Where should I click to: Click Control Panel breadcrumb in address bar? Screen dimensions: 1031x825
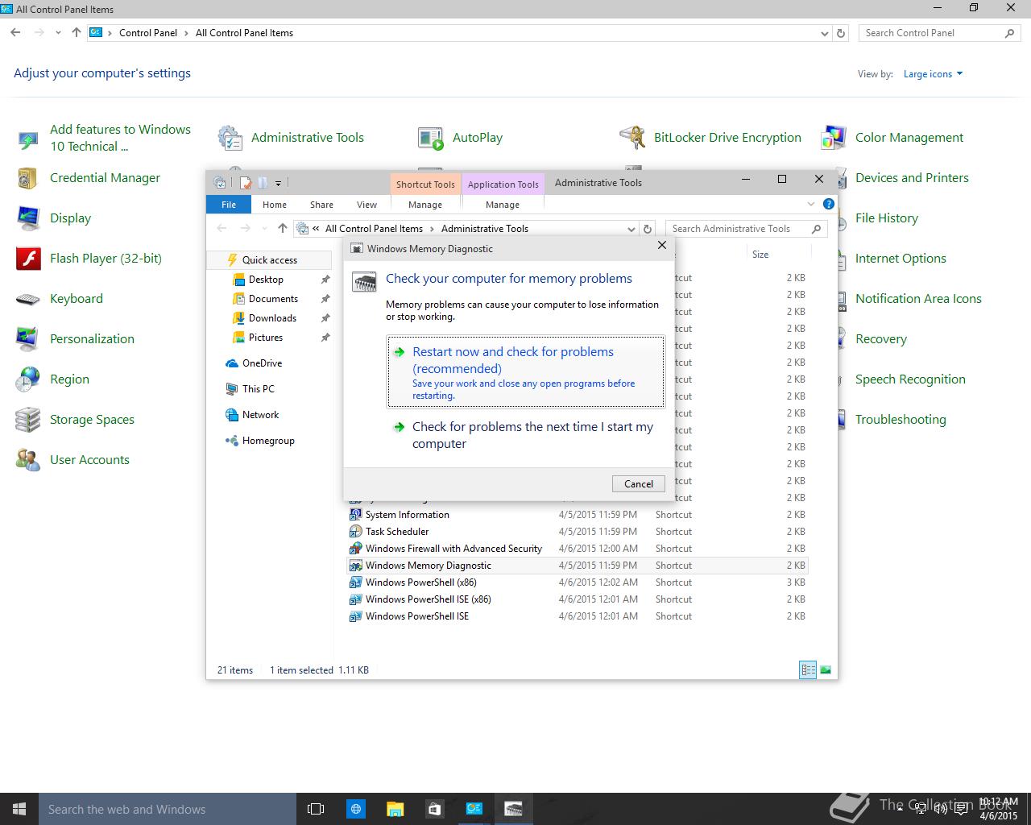[148, 33]
